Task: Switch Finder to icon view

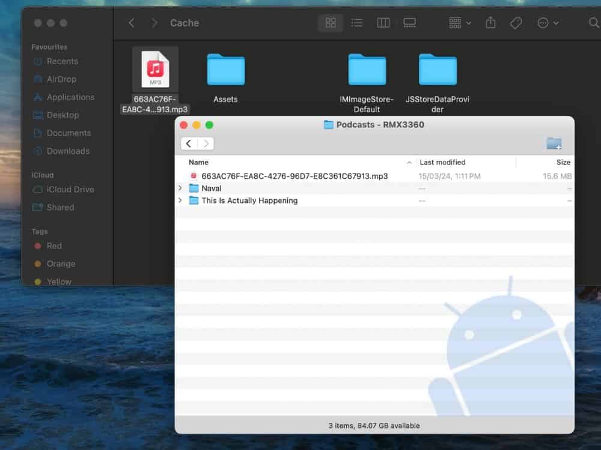Action: pyautogui.click(x=331, y=23)
